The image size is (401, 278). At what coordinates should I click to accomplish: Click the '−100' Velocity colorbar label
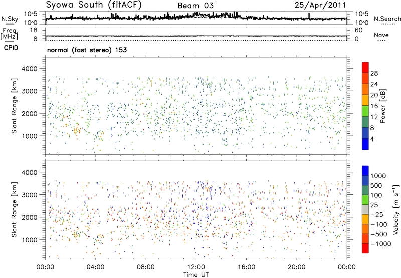tap(379, 224)
